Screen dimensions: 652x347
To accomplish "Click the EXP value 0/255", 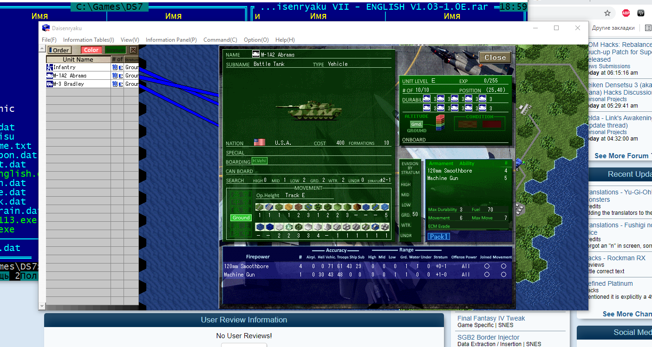I will 491,81.
